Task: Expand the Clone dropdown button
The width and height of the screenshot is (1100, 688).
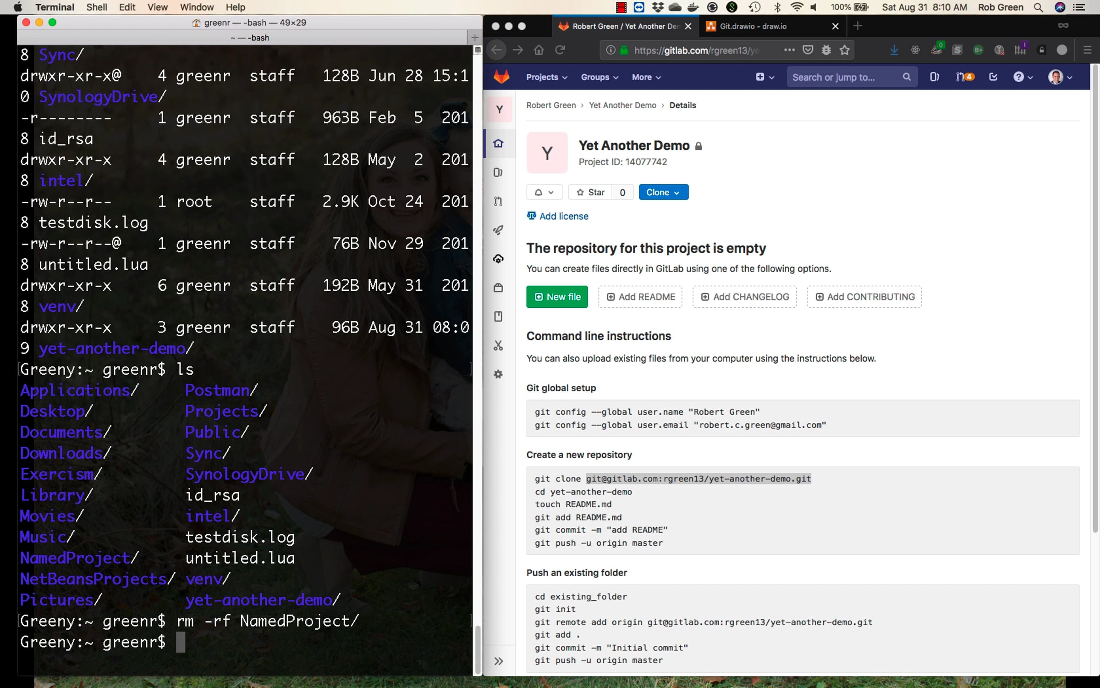Action: pos(663,192)
